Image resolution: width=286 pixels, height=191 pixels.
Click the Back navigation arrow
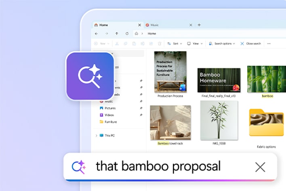pyautogui.click(x=96, y=34)
